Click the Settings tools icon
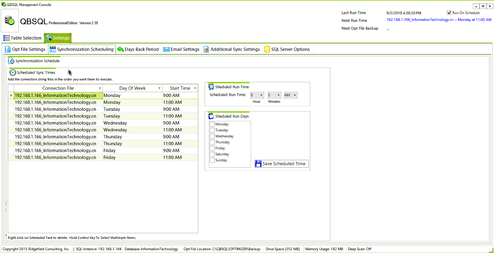 (49, 38)
